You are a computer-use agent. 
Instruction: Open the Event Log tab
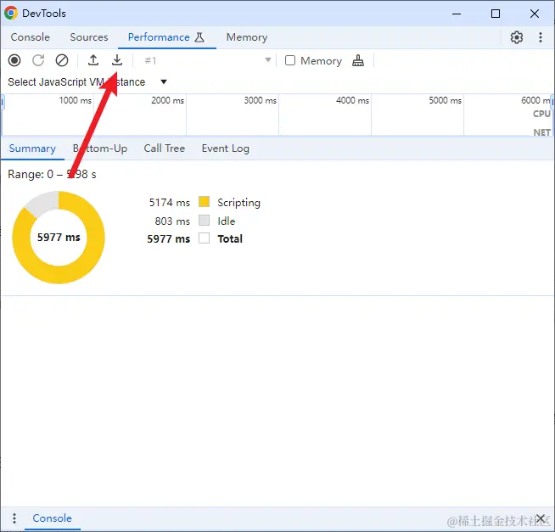tap(226, 148)
